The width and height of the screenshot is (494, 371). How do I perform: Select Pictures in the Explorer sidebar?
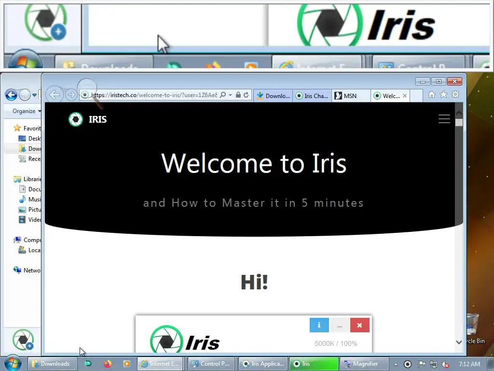point(30,210)
